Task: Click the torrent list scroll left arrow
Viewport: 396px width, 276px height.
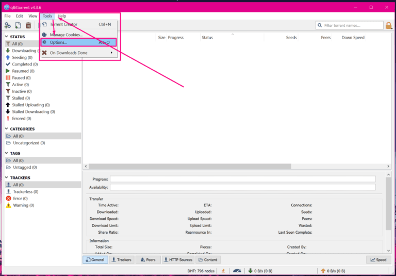Action: (86, 166)
